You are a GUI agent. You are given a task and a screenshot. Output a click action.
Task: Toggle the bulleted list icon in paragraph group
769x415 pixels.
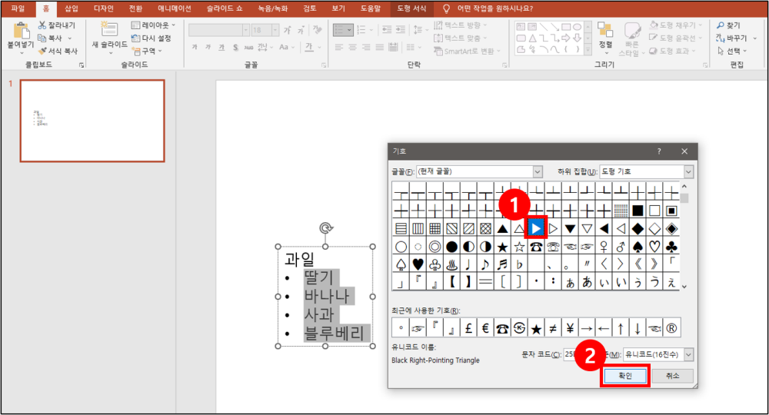pos(340,31)
